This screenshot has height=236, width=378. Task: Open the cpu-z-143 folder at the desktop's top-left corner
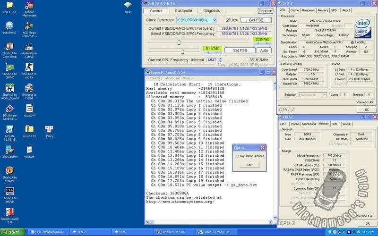coord(9,7)
